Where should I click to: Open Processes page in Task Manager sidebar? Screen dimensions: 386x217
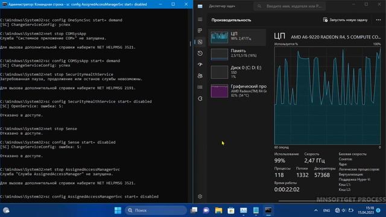click(200, 31)
